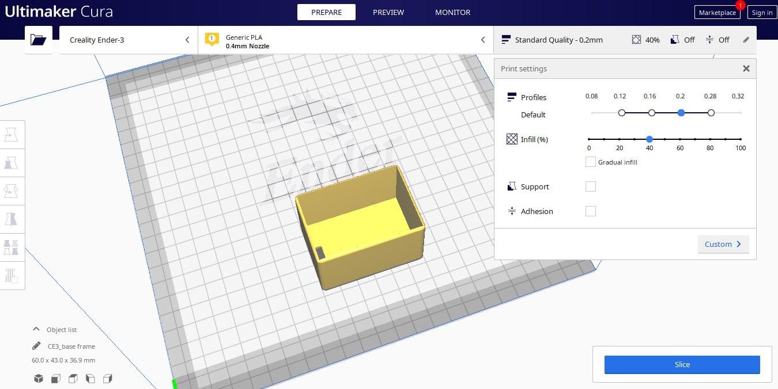The height and width of the screenshot is (389, 778).
Task: Click the 60.0 x 43.0 x 36.9 mm dimensions text
Action: click(x=63, y=360)
